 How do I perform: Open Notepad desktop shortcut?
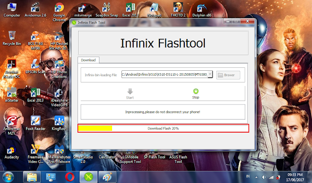tap(154, 10)
